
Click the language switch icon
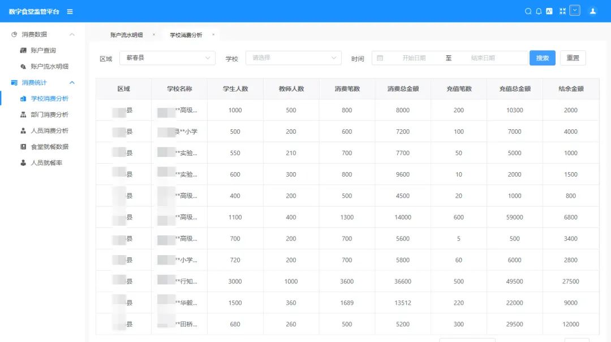549,11
